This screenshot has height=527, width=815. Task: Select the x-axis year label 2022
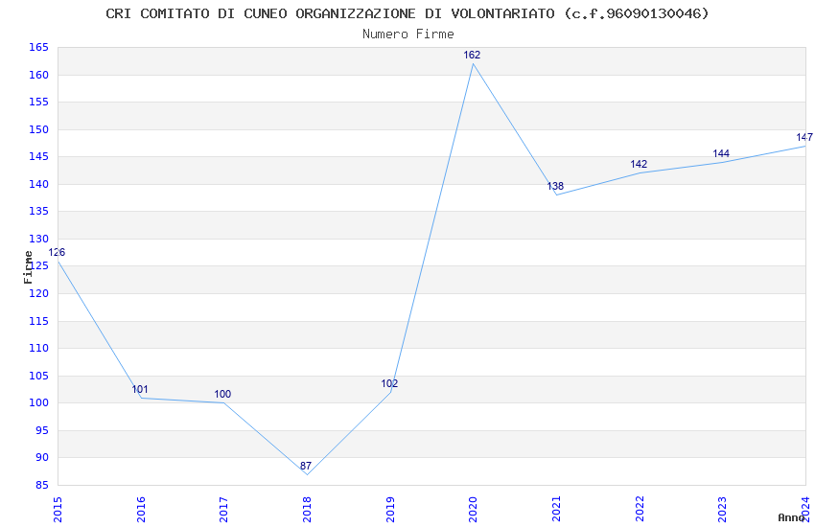(x=640, y=510)
